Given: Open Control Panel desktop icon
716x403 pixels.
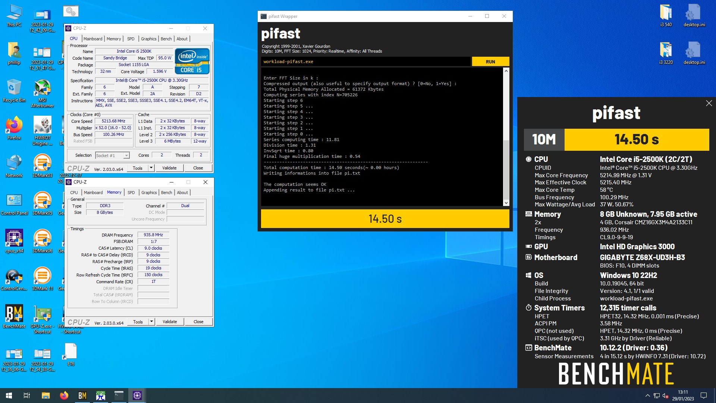Looking at the screenshot, I should click(14, 204).
